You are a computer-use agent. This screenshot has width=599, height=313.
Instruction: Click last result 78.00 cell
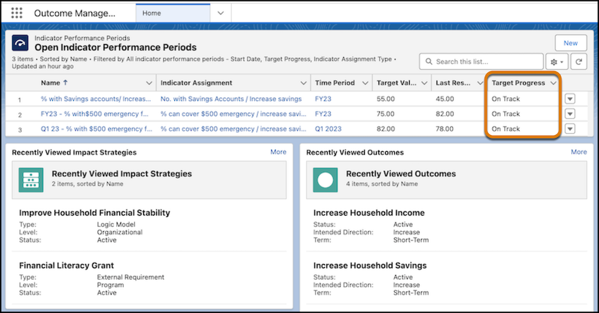444,129
